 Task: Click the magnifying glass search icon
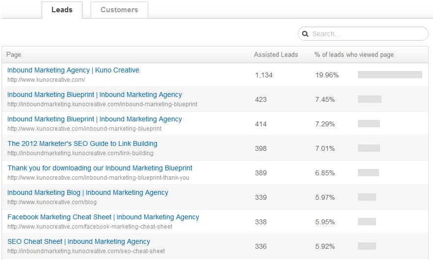click(305, 34)
